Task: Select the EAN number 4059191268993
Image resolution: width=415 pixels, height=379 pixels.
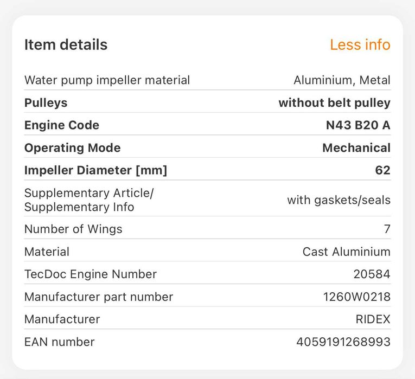Action: tap(343, 342)
